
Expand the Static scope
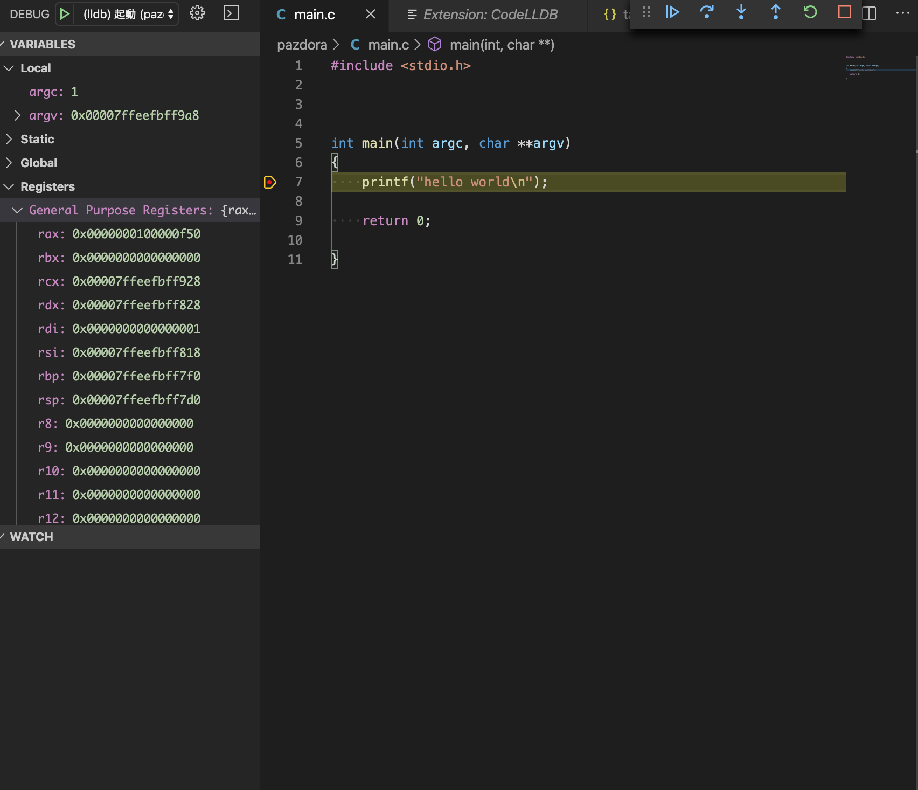tap(130, 139)
